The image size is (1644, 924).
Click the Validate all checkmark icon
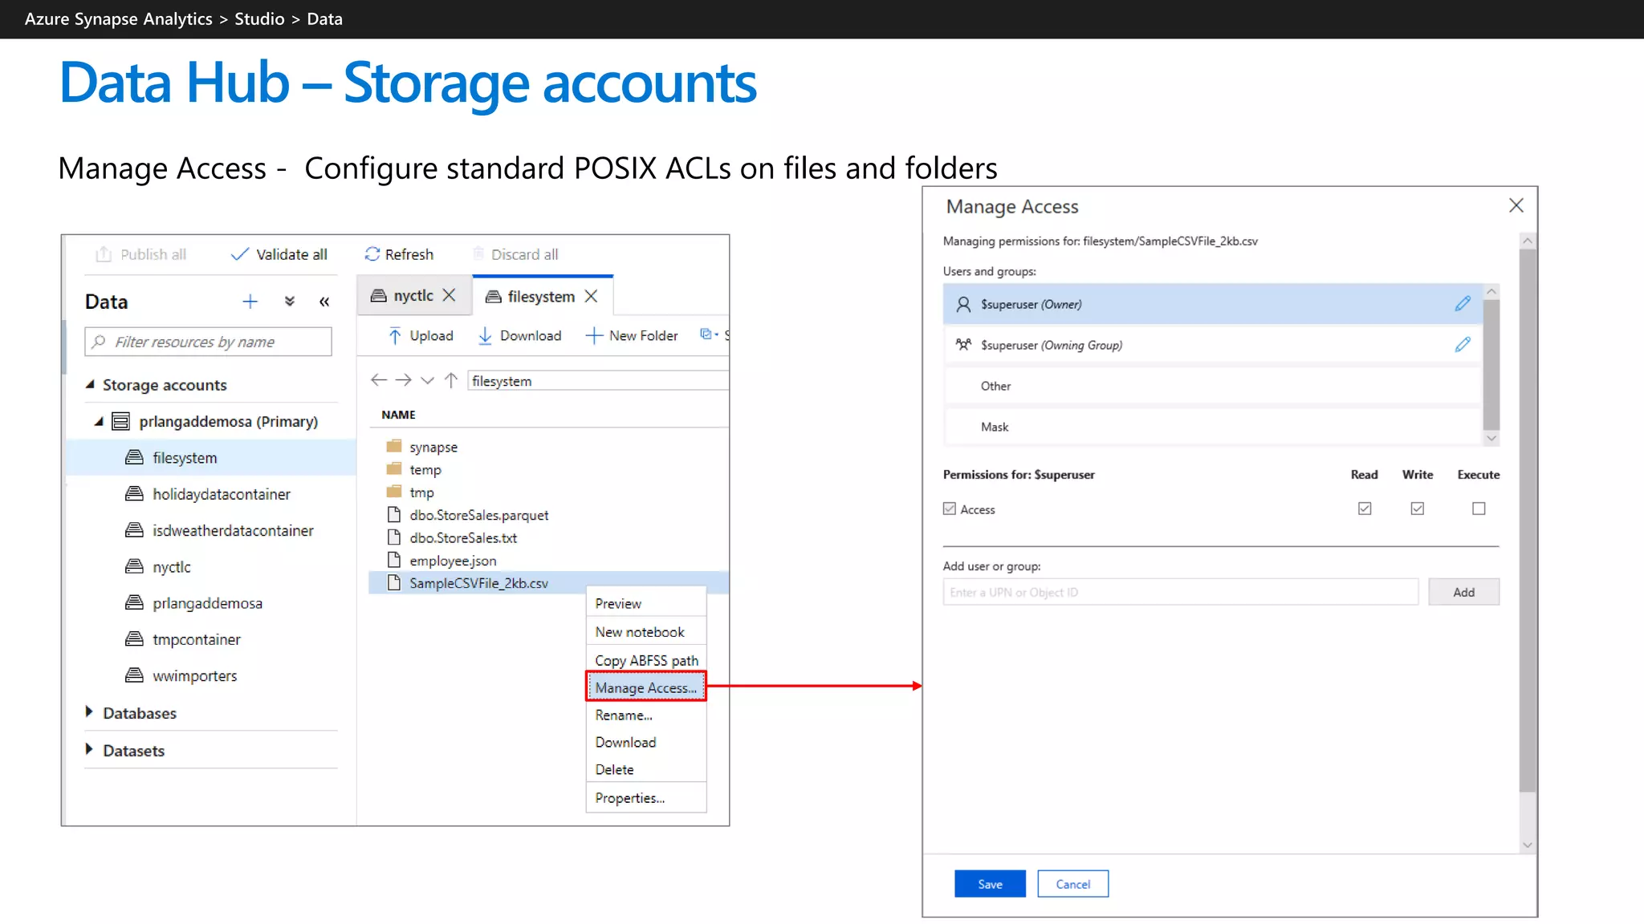coord(239,254)
